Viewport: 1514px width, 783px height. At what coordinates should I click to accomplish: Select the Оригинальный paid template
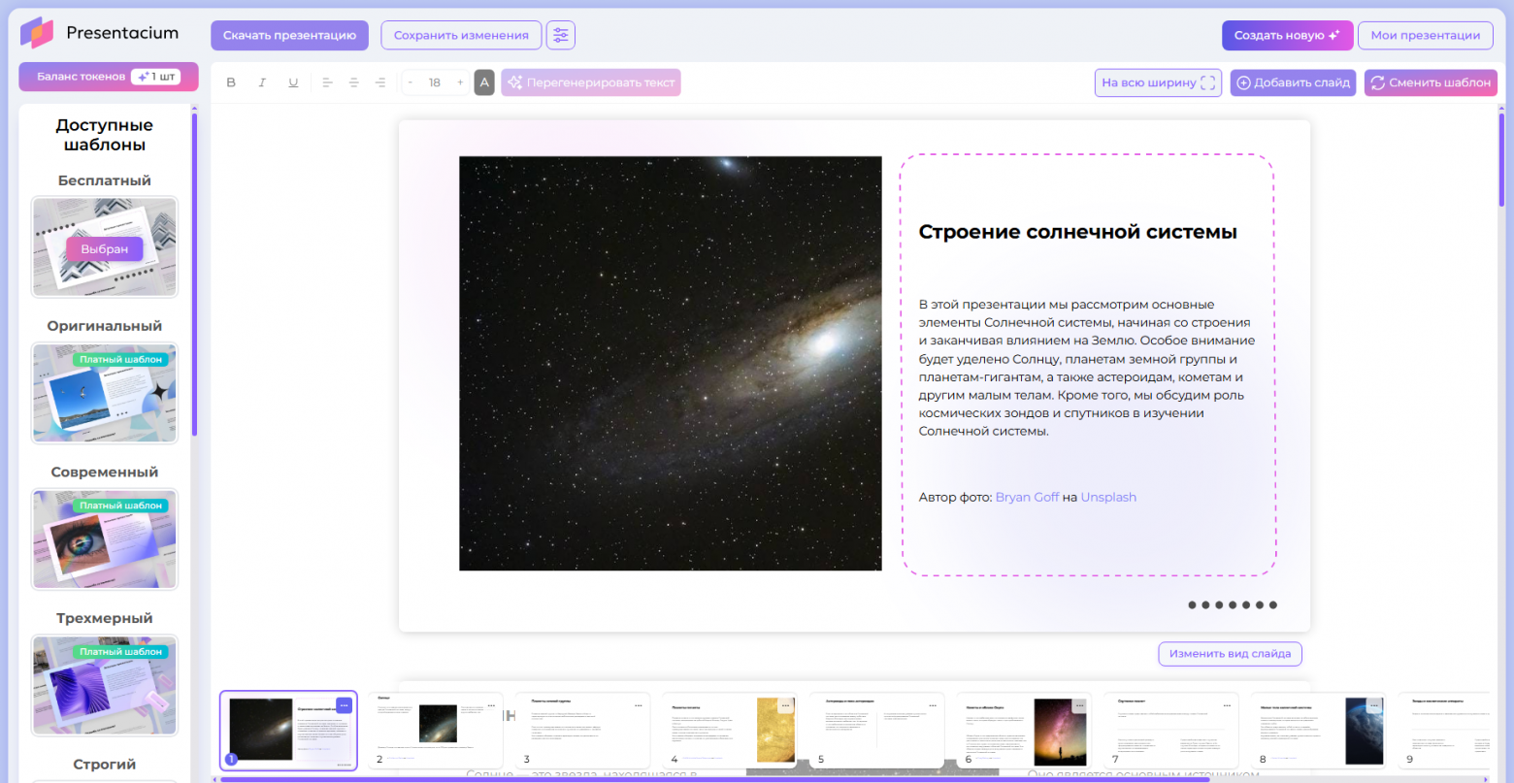[105, 393]
